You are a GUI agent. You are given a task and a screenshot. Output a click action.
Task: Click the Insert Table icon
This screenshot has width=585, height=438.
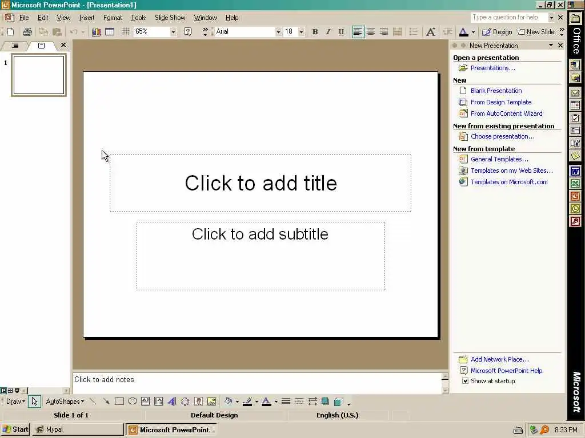pyautogui.click(x=110, y=32)
